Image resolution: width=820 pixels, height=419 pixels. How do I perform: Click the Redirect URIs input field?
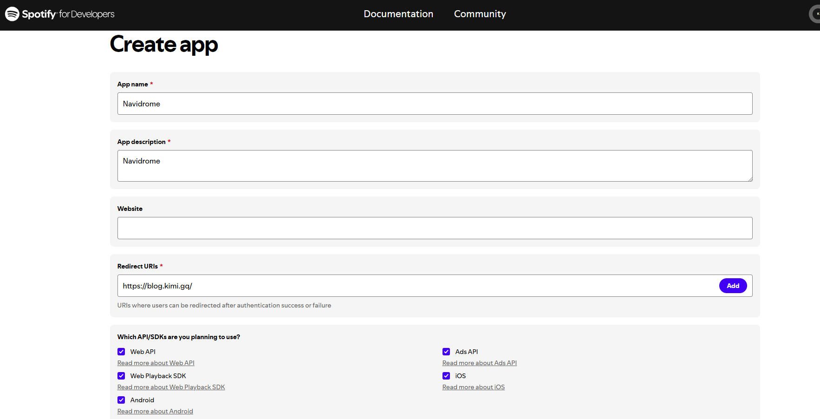[x=417, y=286]
